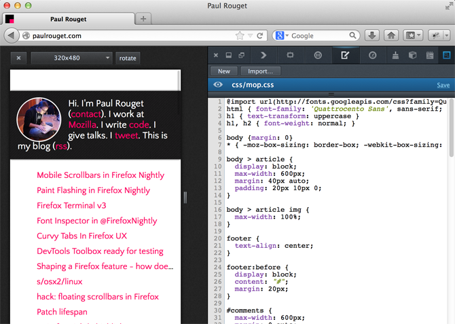Open 'hack: floating scrollbars in Firefox' post
The width and height of the screenshot is (455, 324).
coord(98,297)
